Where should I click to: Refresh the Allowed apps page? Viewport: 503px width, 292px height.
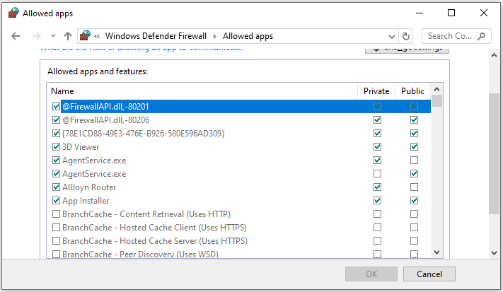click(406, 36)
